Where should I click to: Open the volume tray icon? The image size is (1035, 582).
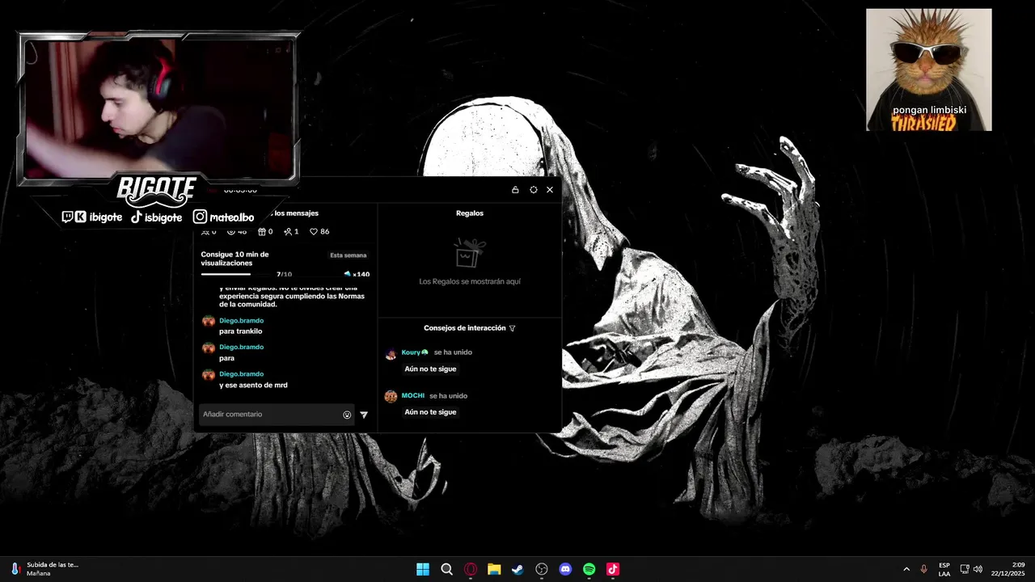pyautogui.click(x=978, y=569)
